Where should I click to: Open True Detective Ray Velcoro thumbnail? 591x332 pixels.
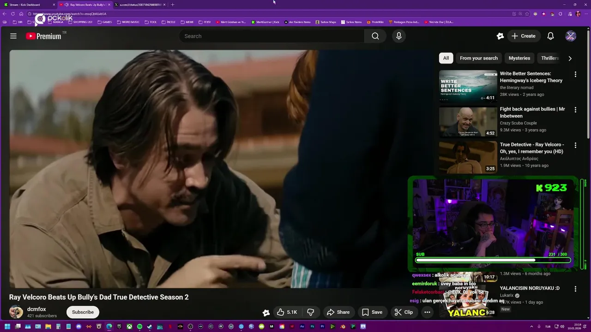coord(468,157)
